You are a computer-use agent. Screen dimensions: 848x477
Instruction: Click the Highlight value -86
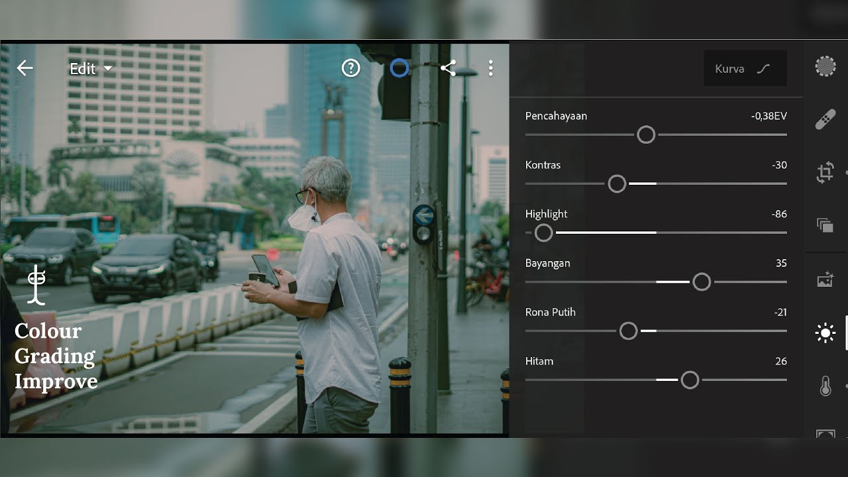[x=779, y=214]
